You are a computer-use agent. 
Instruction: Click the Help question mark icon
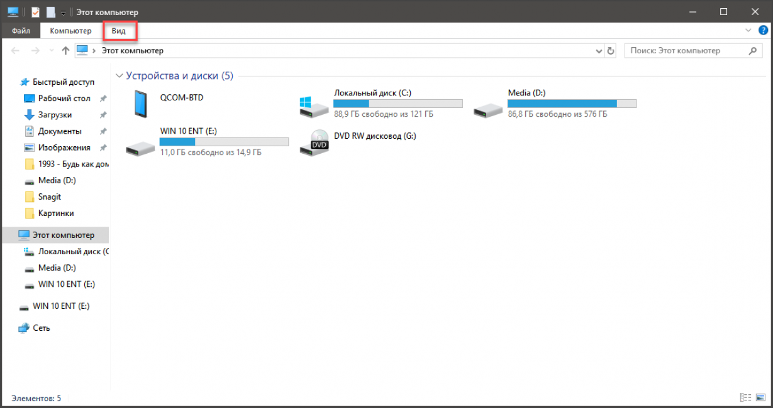(763, 30)
